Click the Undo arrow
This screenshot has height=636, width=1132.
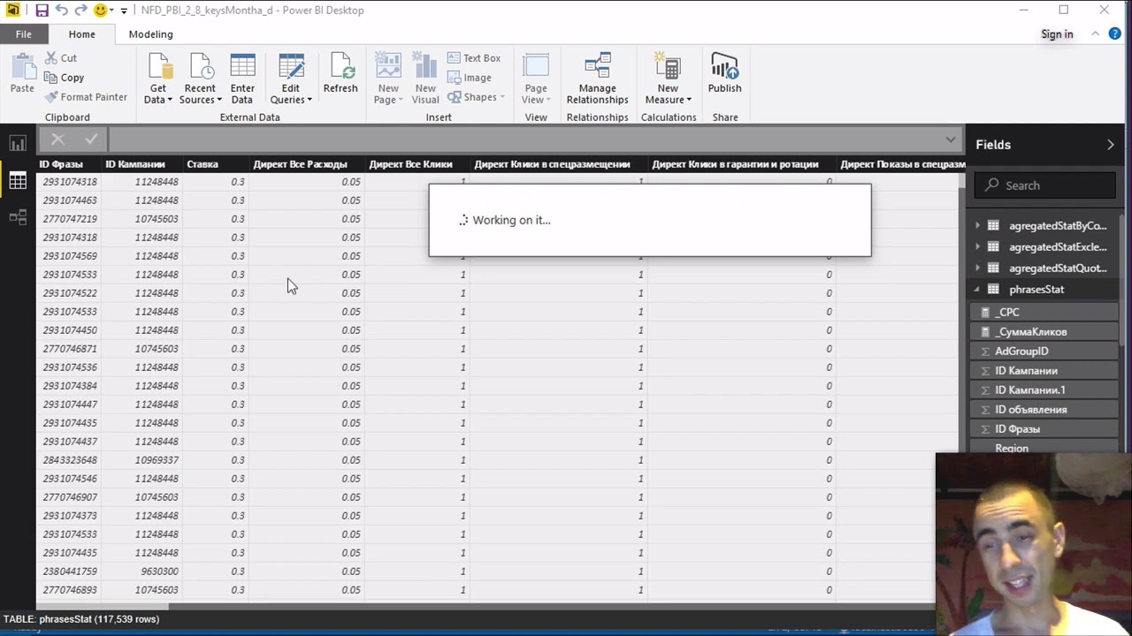tap(61, 11)
